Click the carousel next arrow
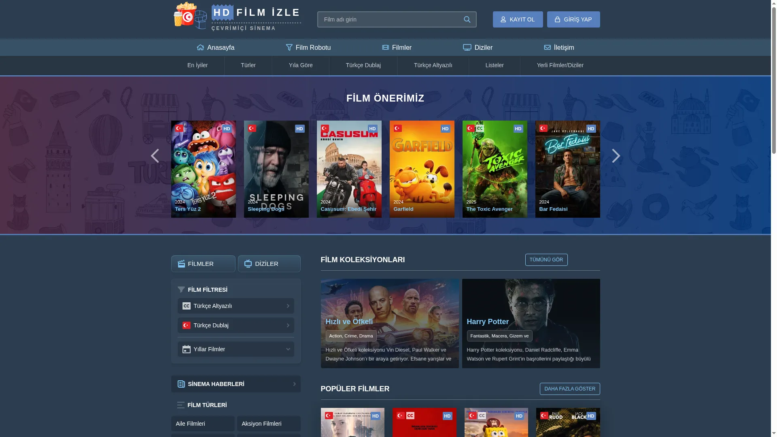This screenshot has height=437, width=777. (x=616, y=156)
